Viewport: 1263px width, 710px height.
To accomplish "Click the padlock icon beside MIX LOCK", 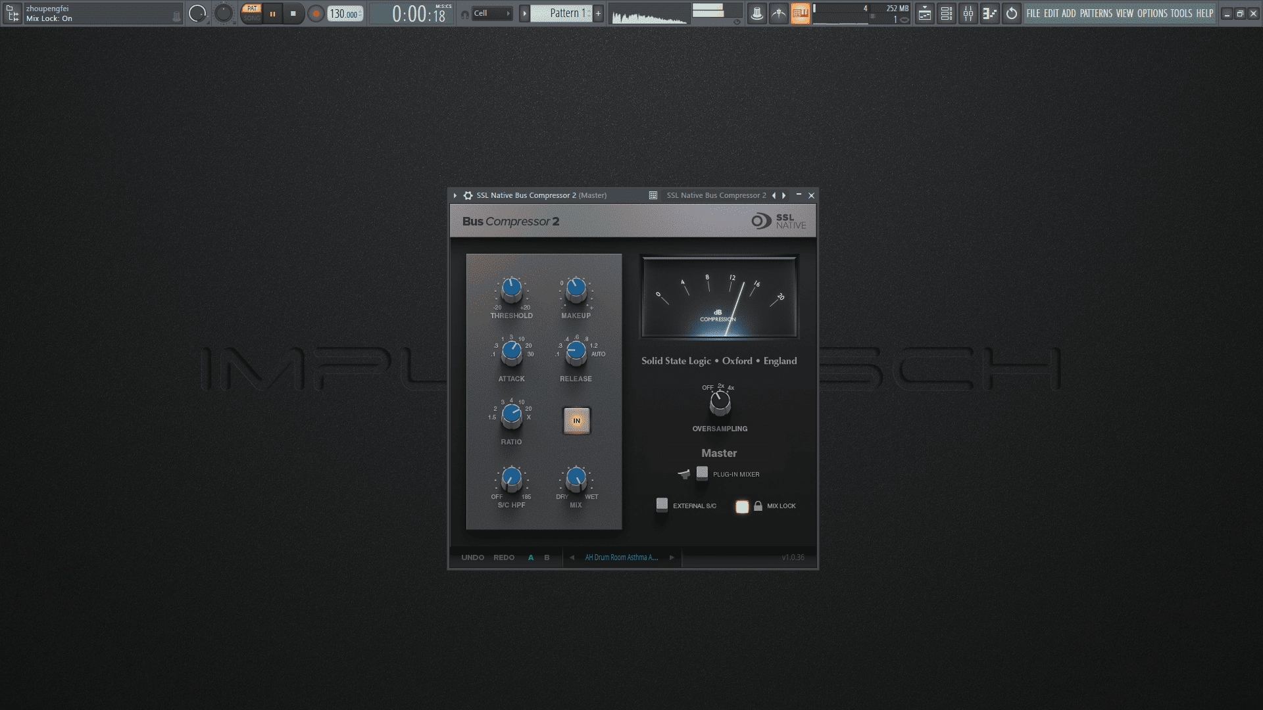I will (x=758, y=506).
